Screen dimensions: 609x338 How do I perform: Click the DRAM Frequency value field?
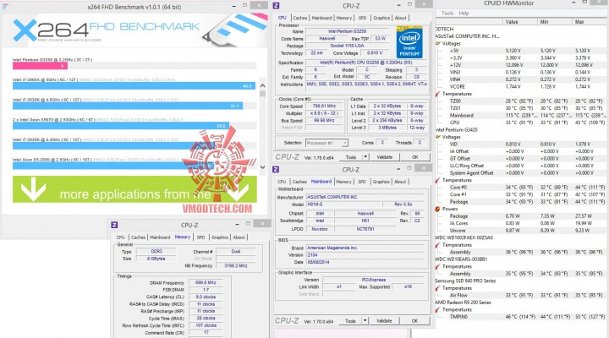coord(206,282)
